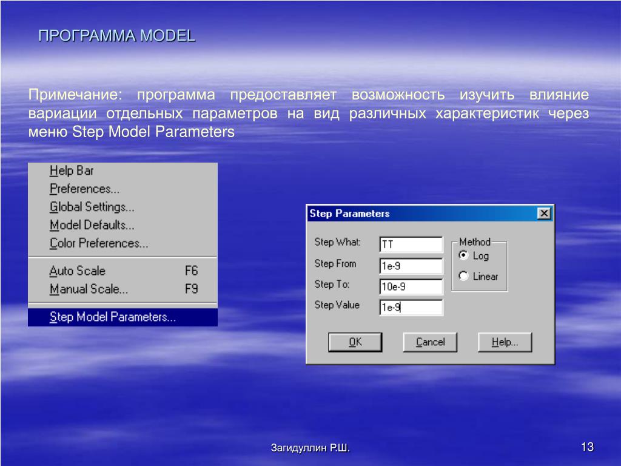The image size is (621, 466).
Task: Select the Log method radio button
Action: pos(463,255)
